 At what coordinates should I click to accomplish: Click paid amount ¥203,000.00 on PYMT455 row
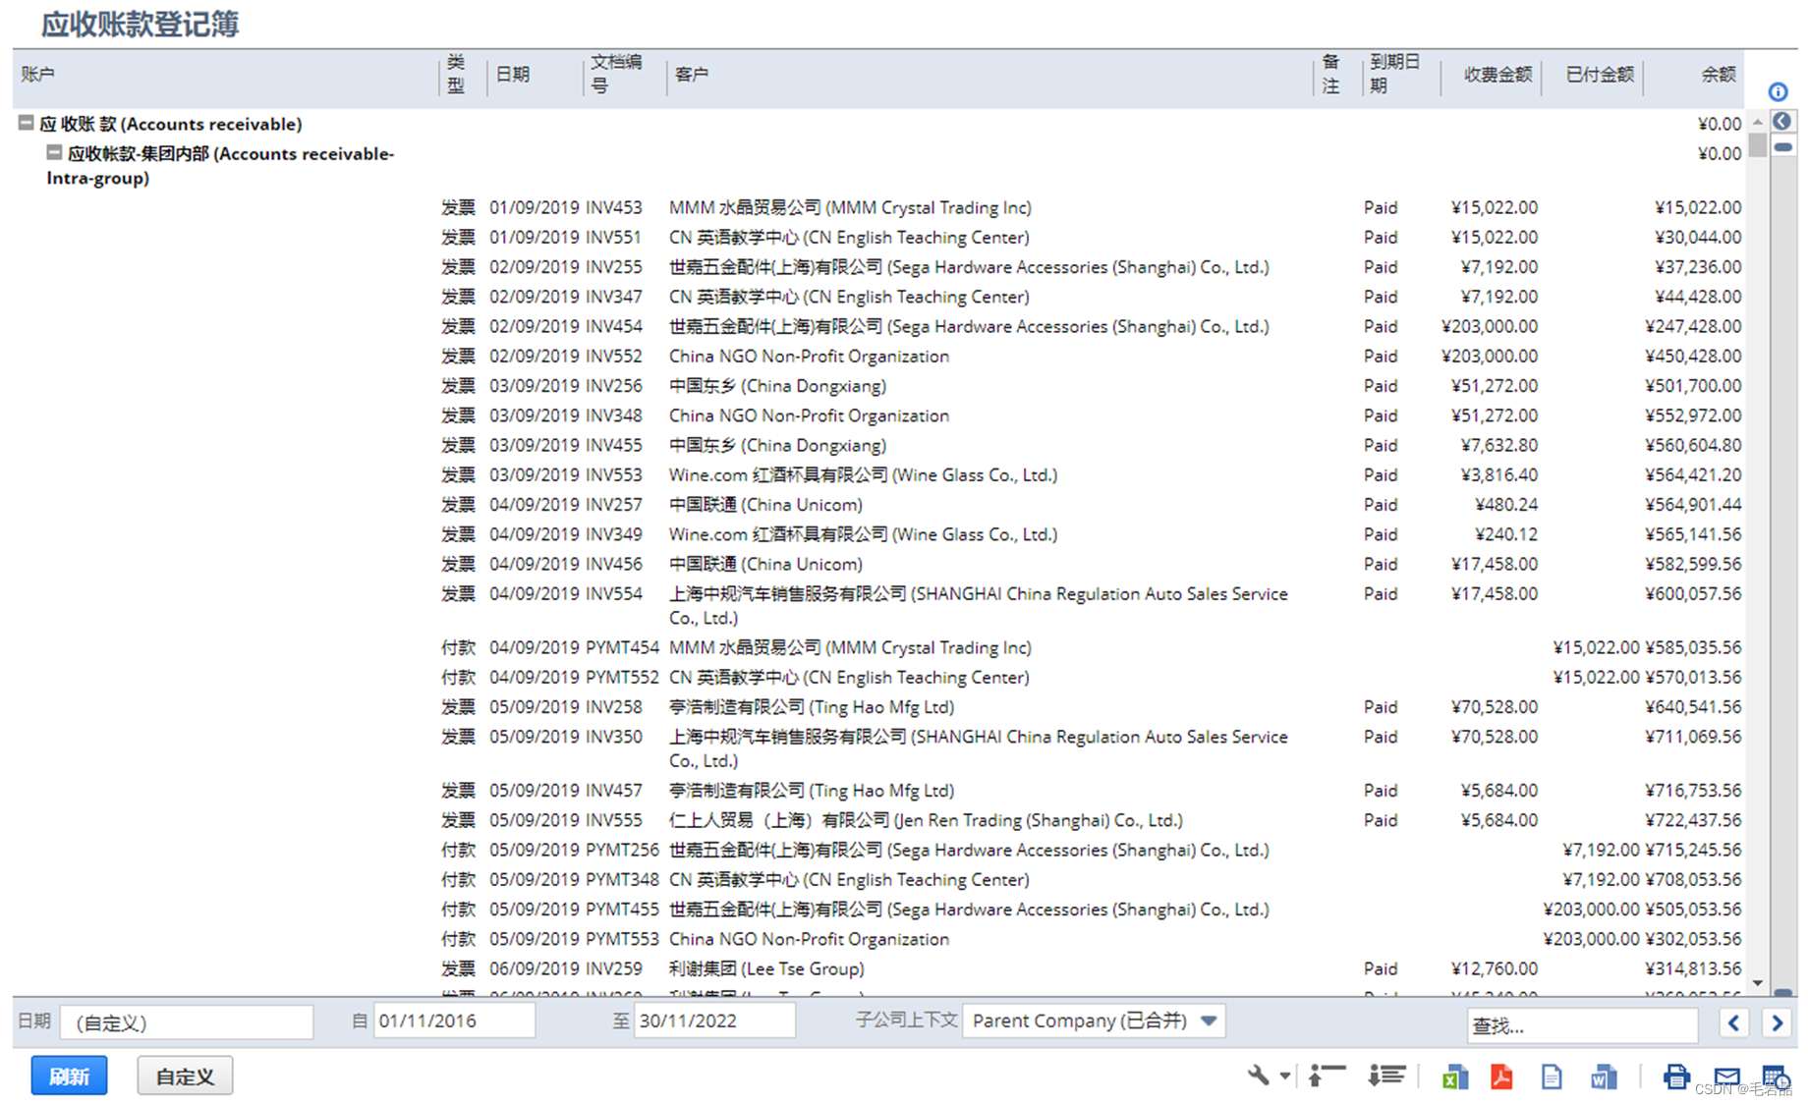pyautogui.click(x=1591, y=910)
